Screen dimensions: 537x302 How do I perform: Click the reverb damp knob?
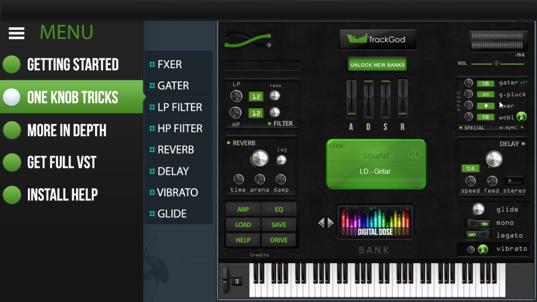[x=281, y=180]
